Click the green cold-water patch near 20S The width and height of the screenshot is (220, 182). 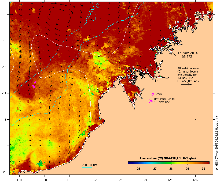click(41, 163)
